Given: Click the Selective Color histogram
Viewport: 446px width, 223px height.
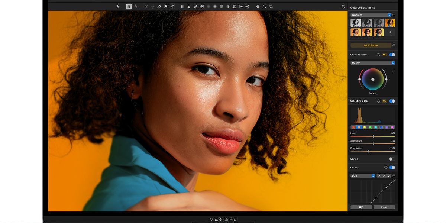Looking at the screenshot, I should (x=373, y=115).
